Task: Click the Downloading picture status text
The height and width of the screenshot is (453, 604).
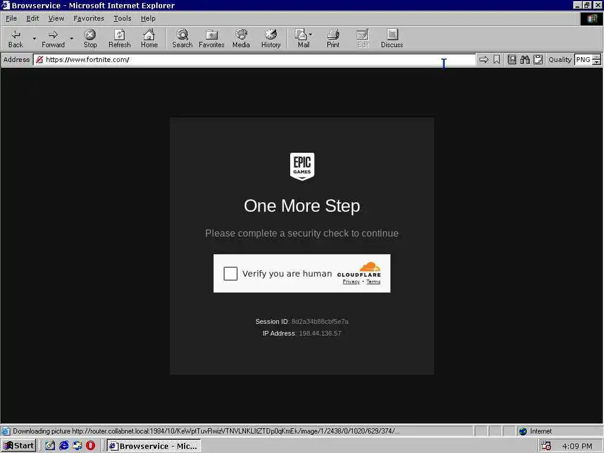Action: [206, 431]
